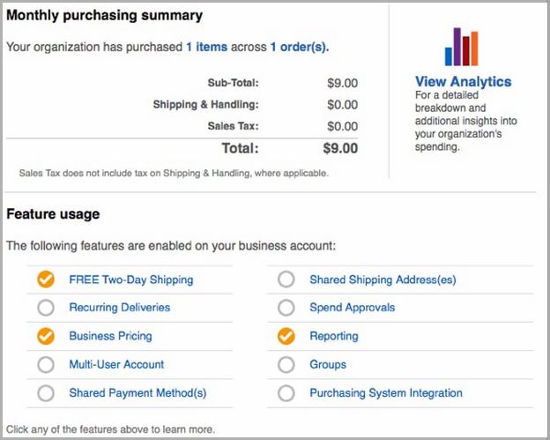Click the empty circle beside Purchasing System Integration
Image resolution: width=550 pixels, height=440 pixels.
(x=286, y=393)
